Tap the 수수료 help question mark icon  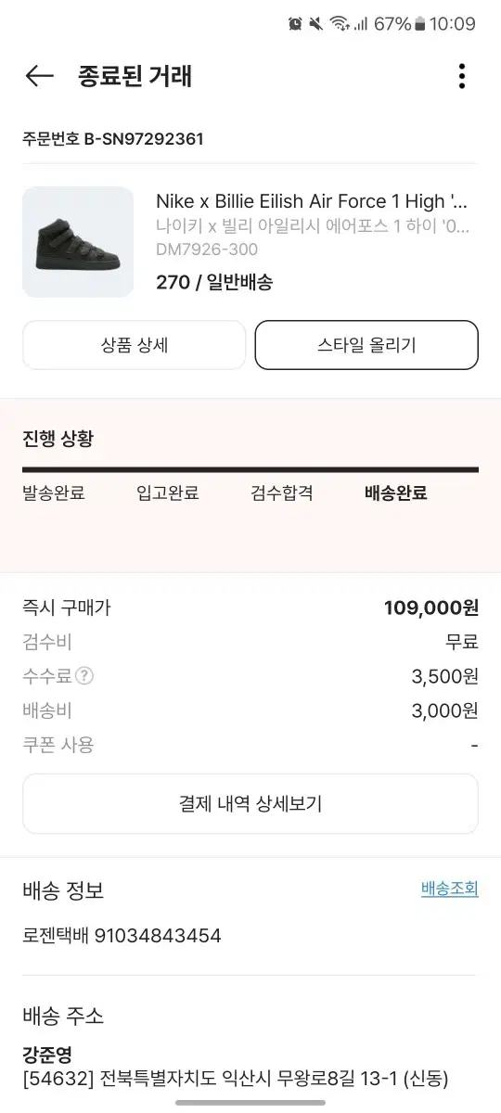pyautogui.click(x=84, y=676)
